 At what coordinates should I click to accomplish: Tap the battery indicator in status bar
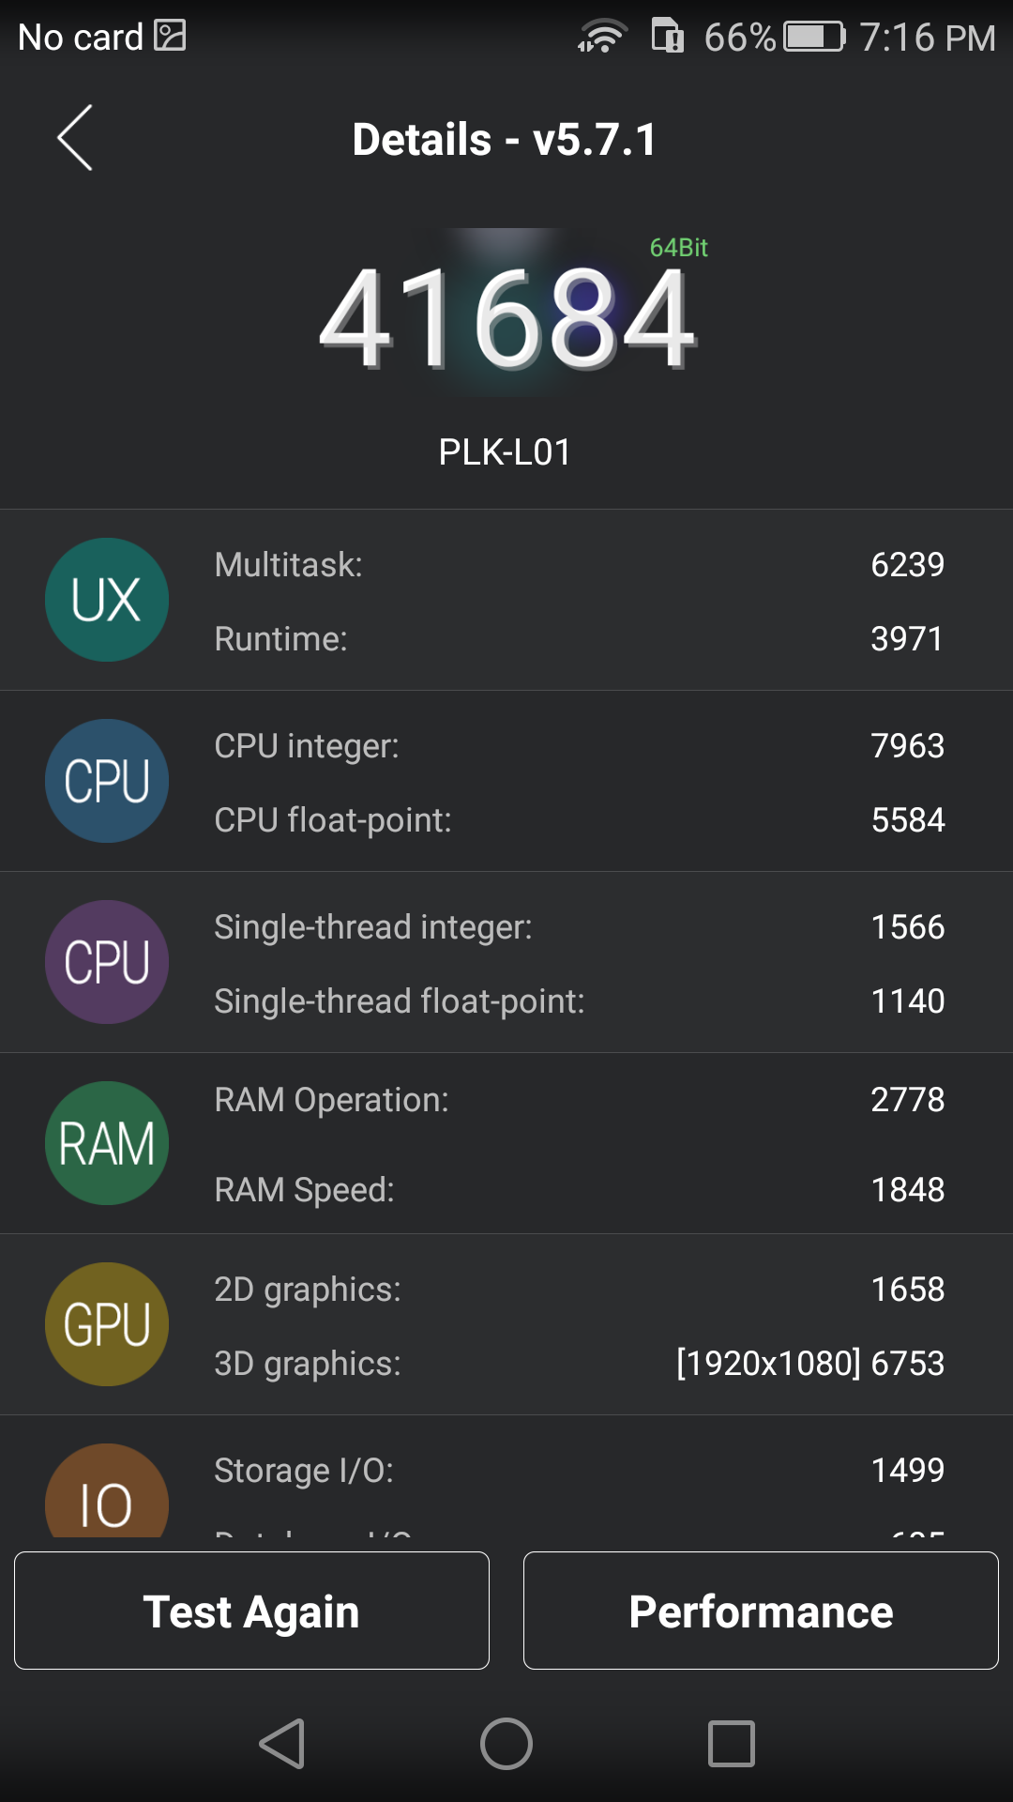[x=814, y=38]
